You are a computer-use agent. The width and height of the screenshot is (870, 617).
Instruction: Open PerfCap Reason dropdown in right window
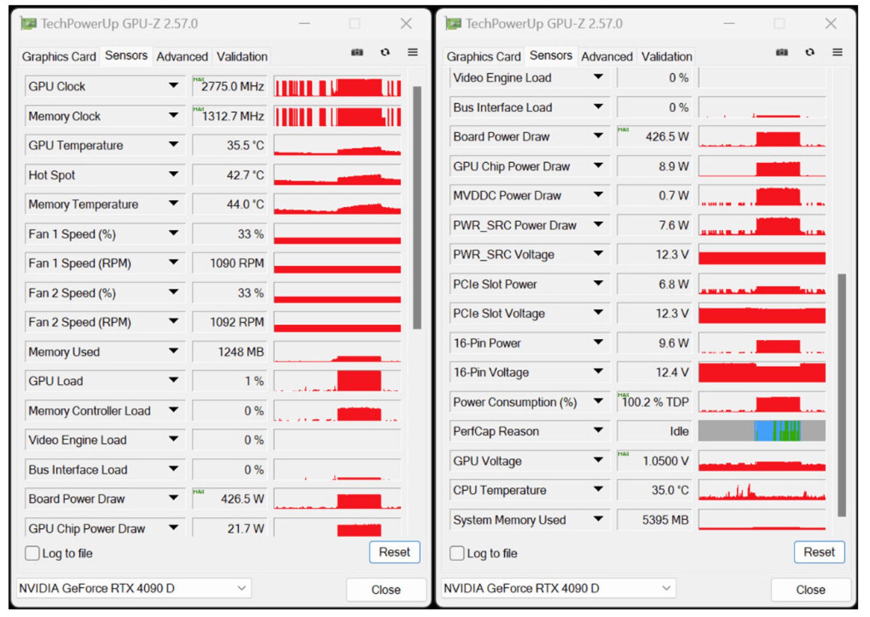point(598,430)
